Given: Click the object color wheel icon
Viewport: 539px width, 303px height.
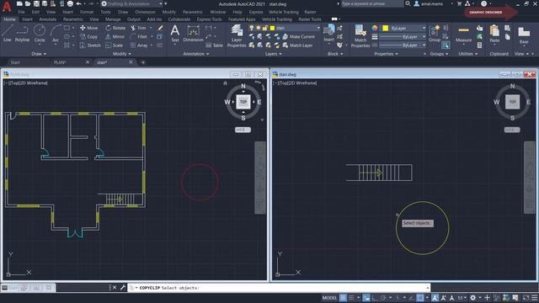Looking at the screenshot, I should (375, 28).
